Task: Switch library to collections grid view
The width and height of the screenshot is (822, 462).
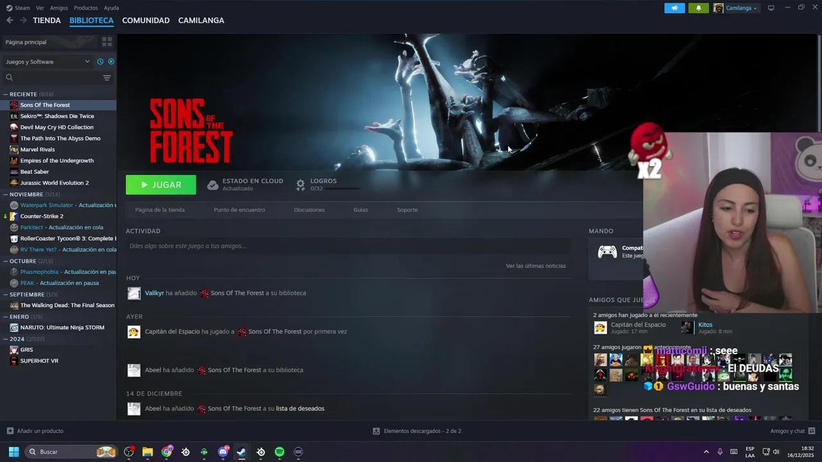Action: [x=107, y=42]
